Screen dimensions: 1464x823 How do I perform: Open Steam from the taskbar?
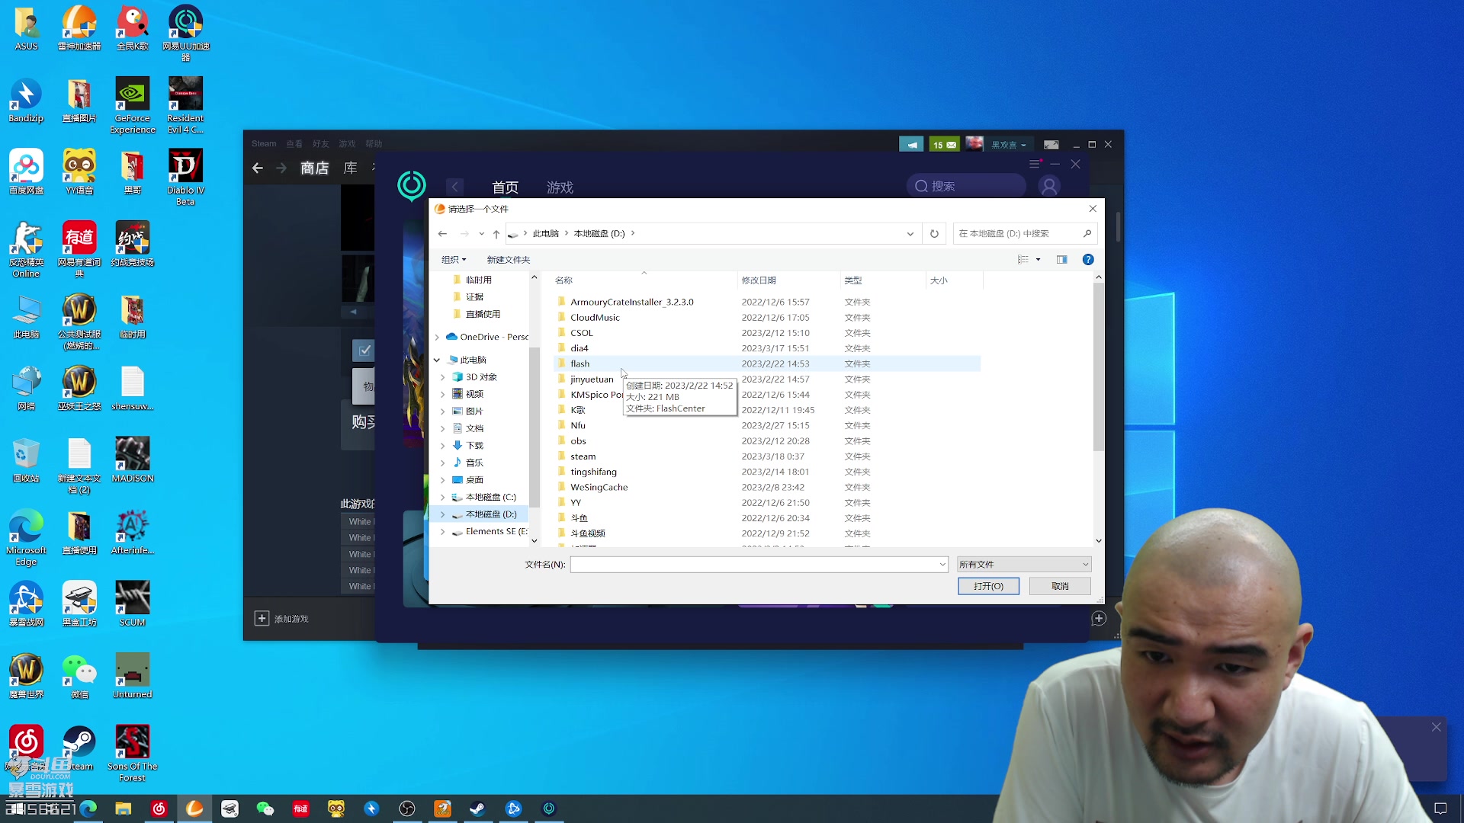[478, 809]
